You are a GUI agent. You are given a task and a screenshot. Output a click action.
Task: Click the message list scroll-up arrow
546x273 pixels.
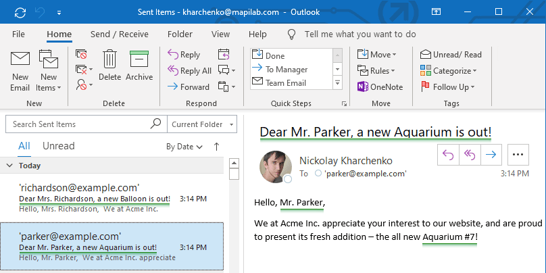234,164
